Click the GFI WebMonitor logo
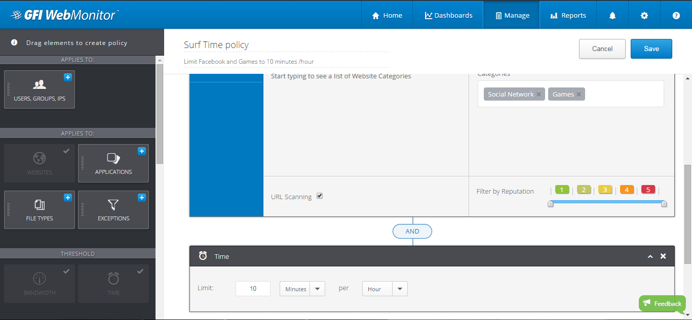692x320 pixels. [65, 15]
